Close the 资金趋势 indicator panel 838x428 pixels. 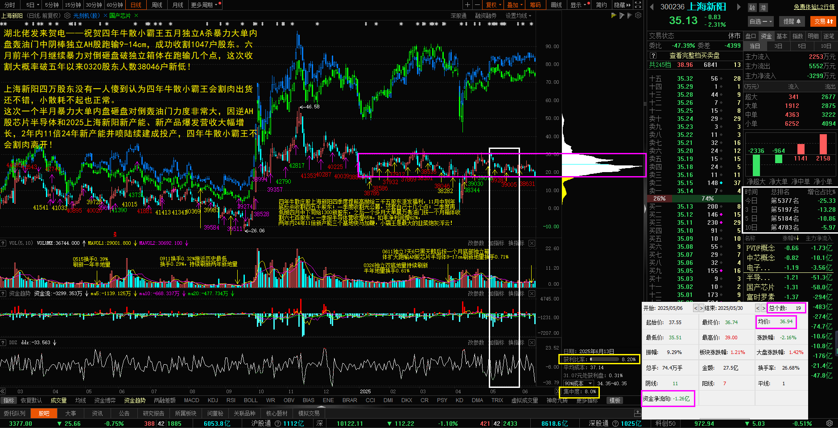click(532, 293)
